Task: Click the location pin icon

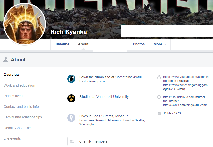Action: click(x=71, y=118)
